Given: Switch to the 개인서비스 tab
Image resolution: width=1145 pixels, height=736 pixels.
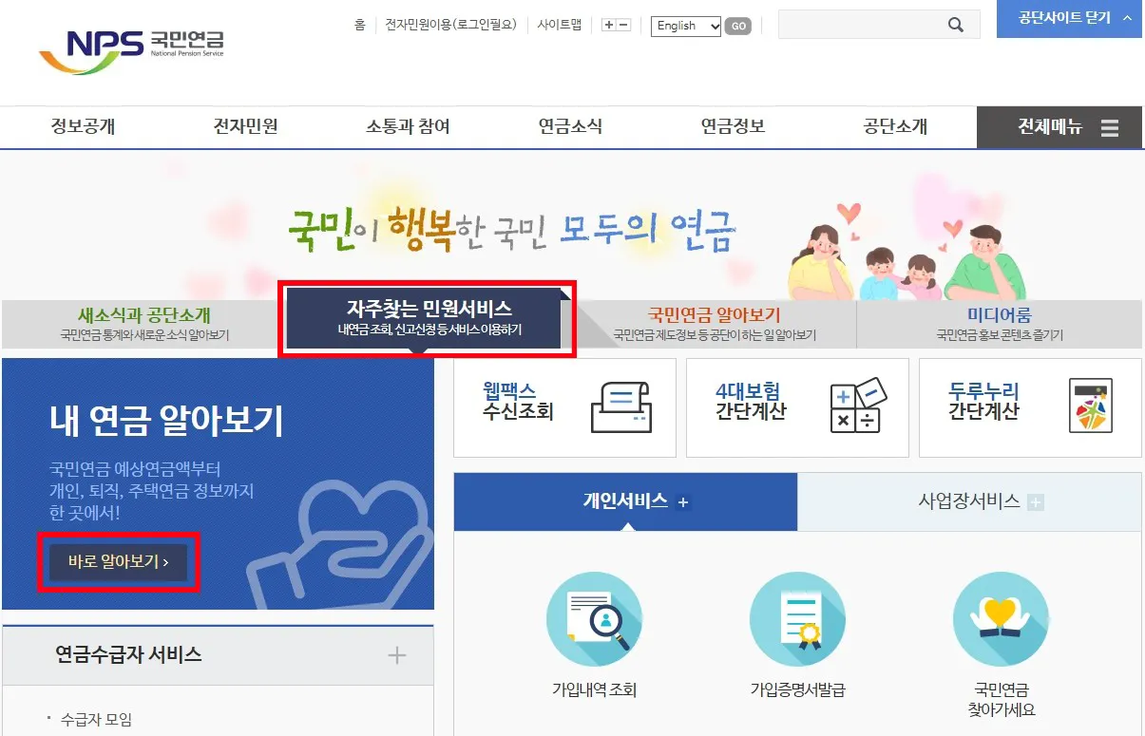Looking at the screenshot, I should coord(625,501).
